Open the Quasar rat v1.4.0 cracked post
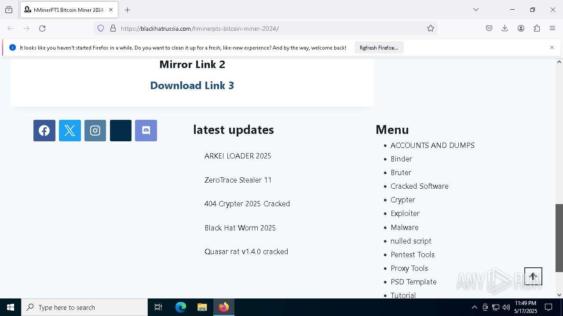The image size is (563, 316). point(246,251)
